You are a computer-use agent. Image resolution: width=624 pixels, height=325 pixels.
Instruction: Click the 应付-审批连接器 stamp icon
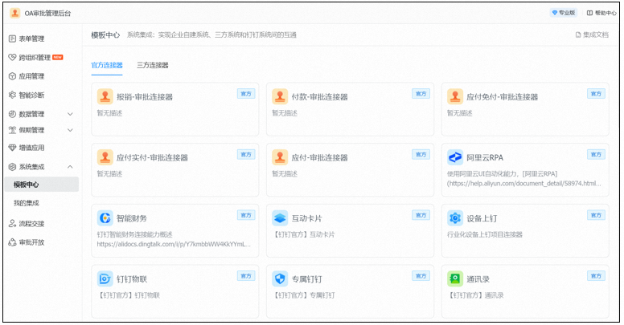click(280, 157)
